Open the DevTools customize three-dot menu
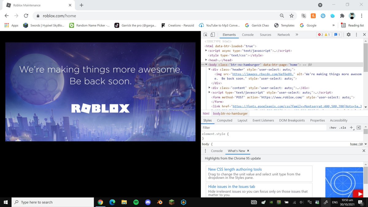The image size is (368, 207). tap(356, 35)
